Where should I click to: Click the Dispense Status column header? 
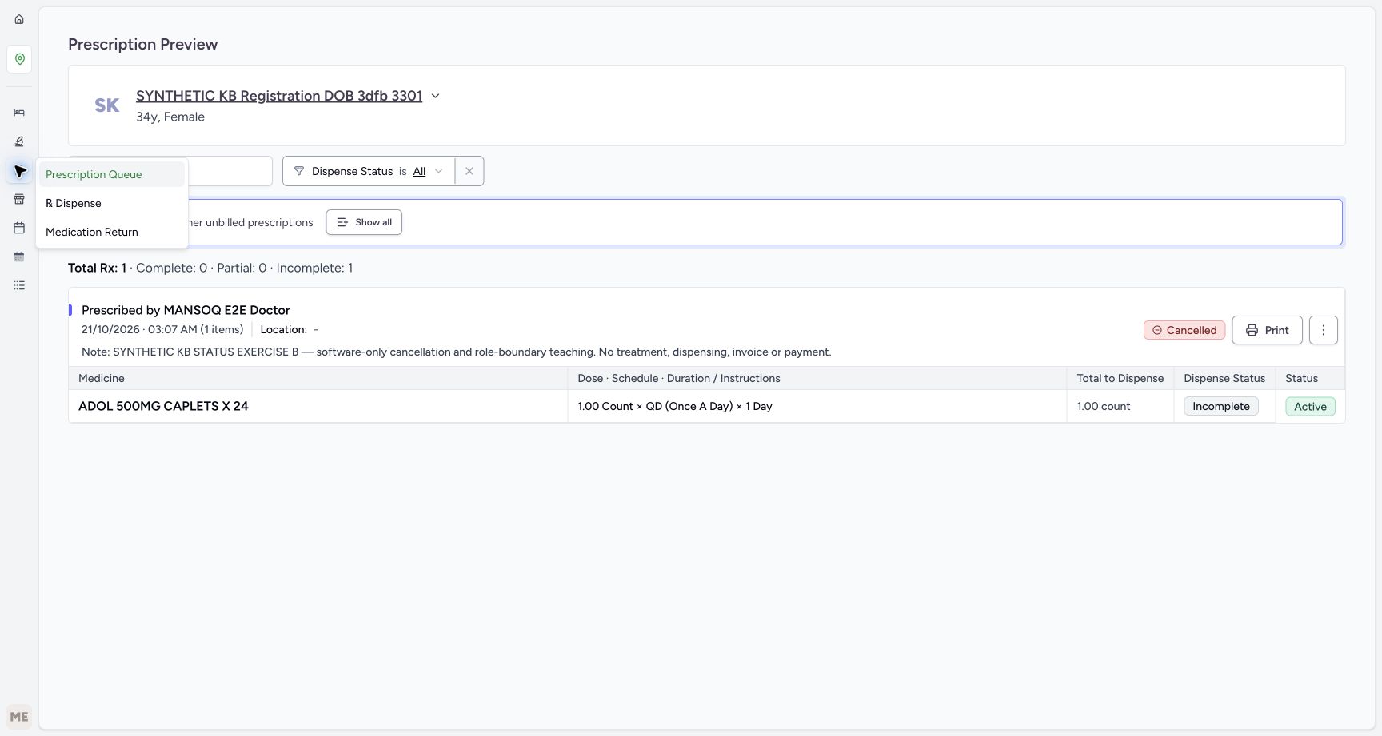[x=1224, y=378]
